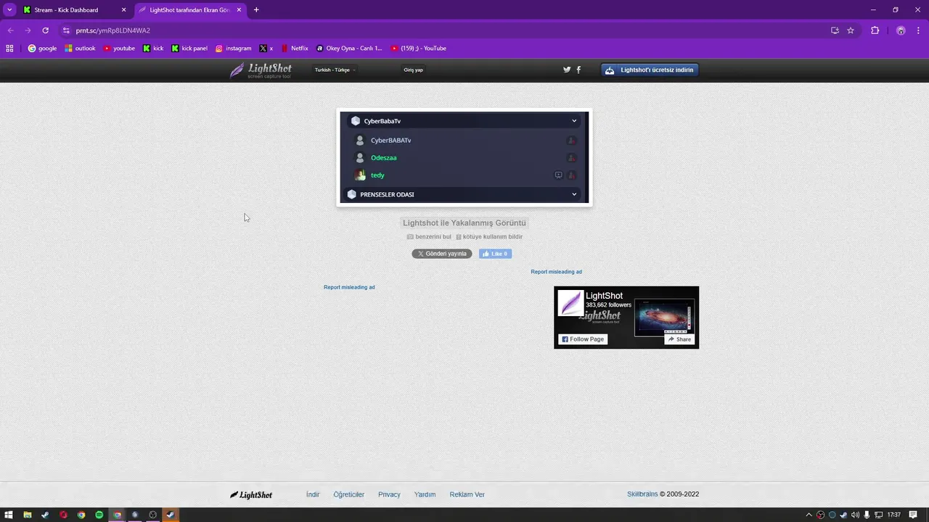
Task: Open footer İndir link
Action: click(x=313, y=494)
